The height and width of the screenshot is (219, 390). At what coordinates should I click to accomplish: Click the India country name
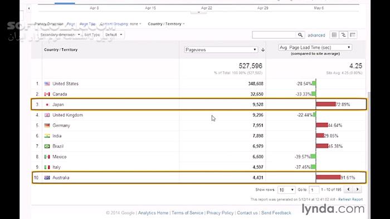[x=57, y=136]
